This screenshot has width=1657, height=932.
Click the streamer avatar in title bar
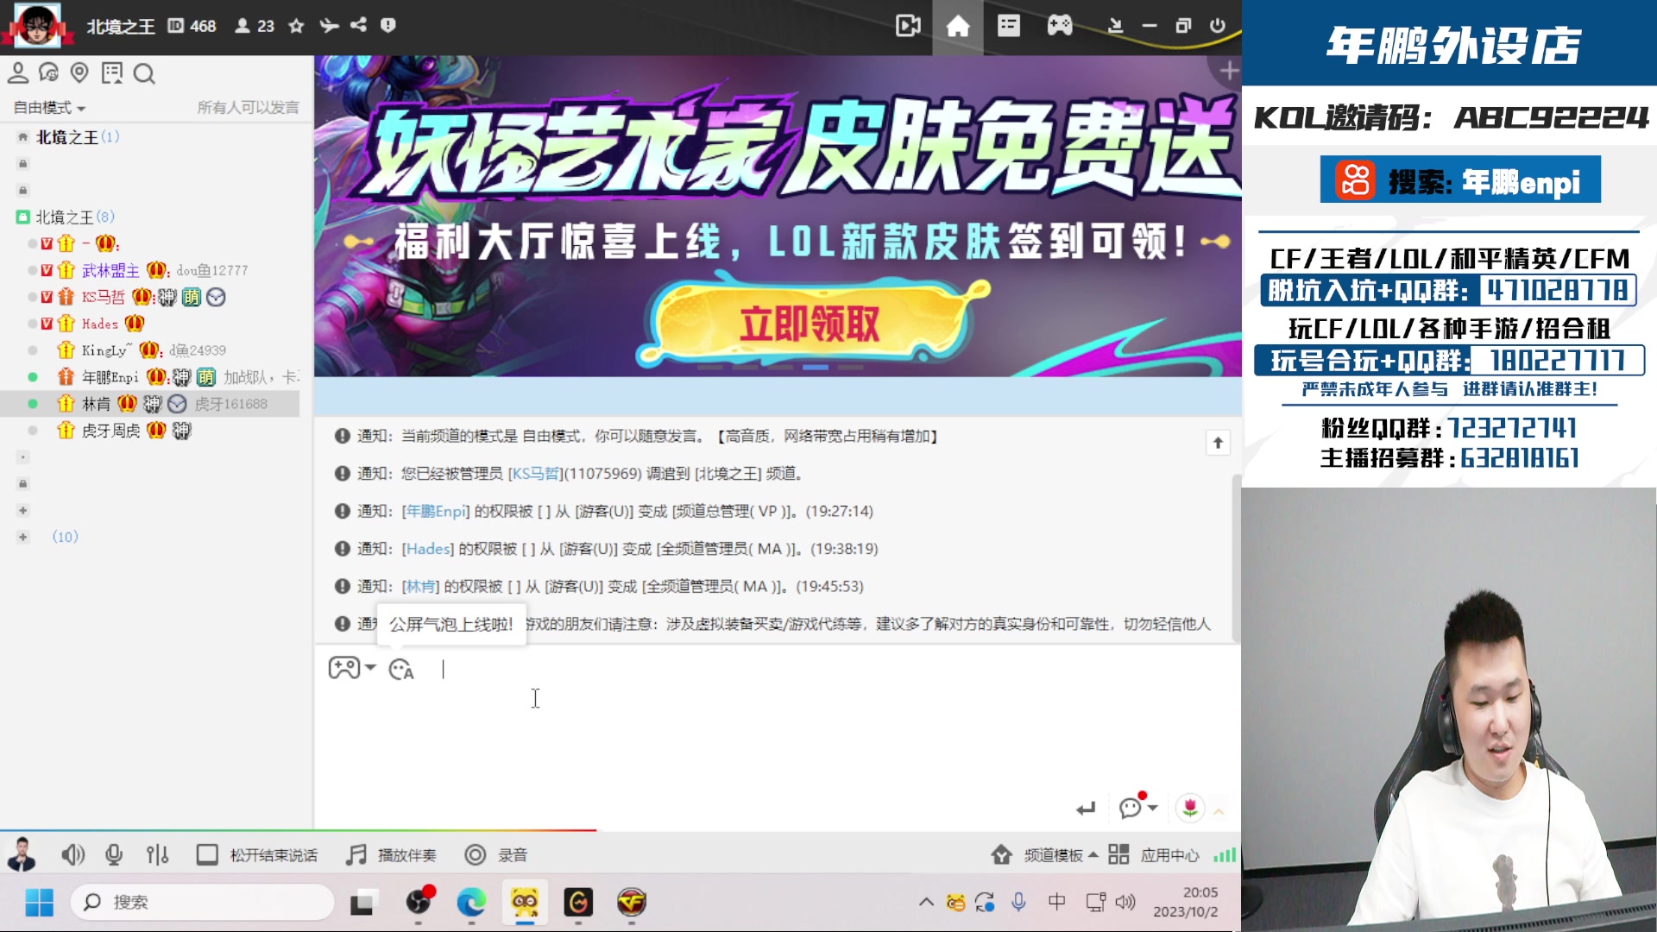click(37, 26)
